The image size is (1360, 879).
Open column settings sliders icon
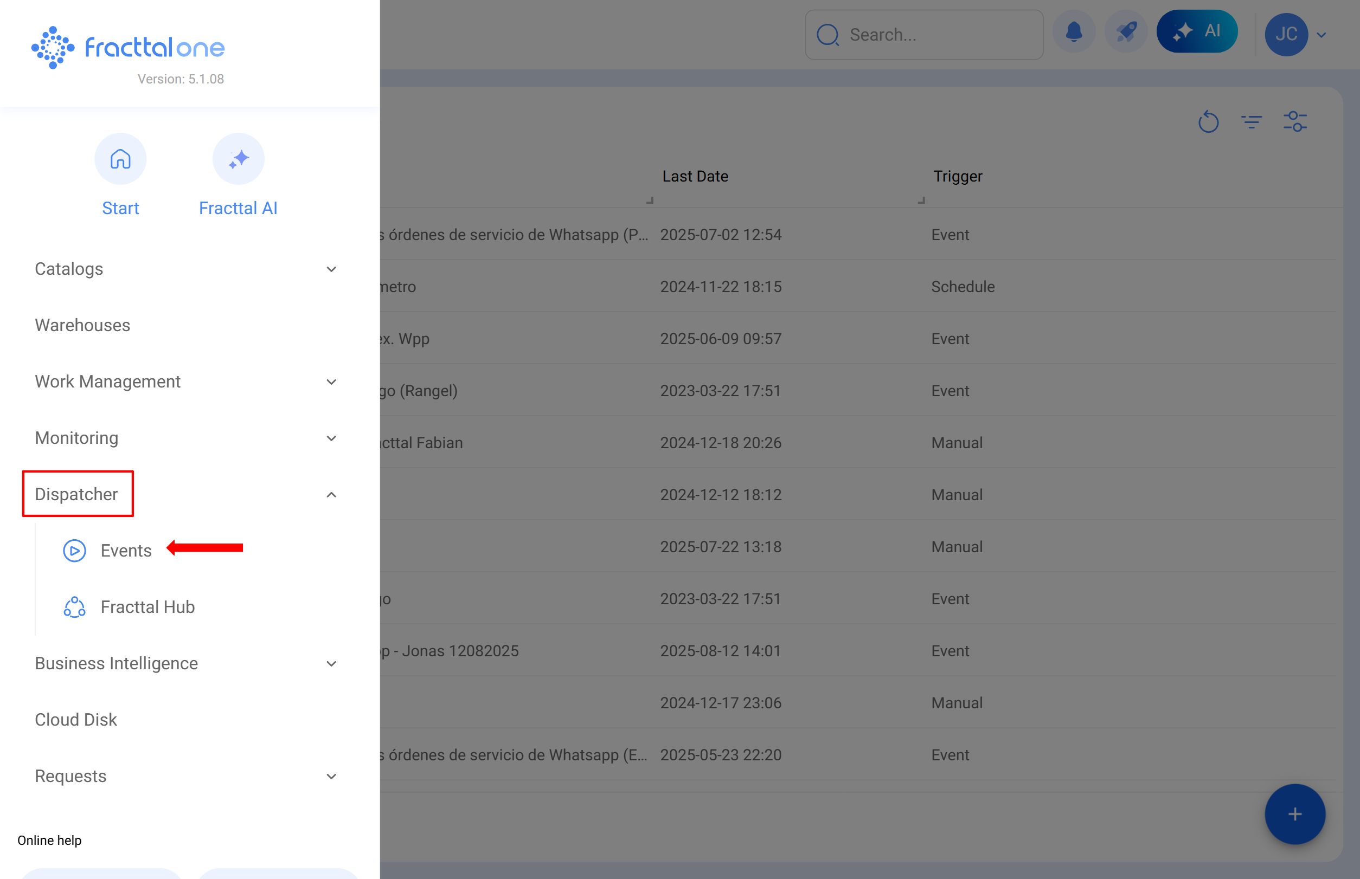tap(1295, 121)
